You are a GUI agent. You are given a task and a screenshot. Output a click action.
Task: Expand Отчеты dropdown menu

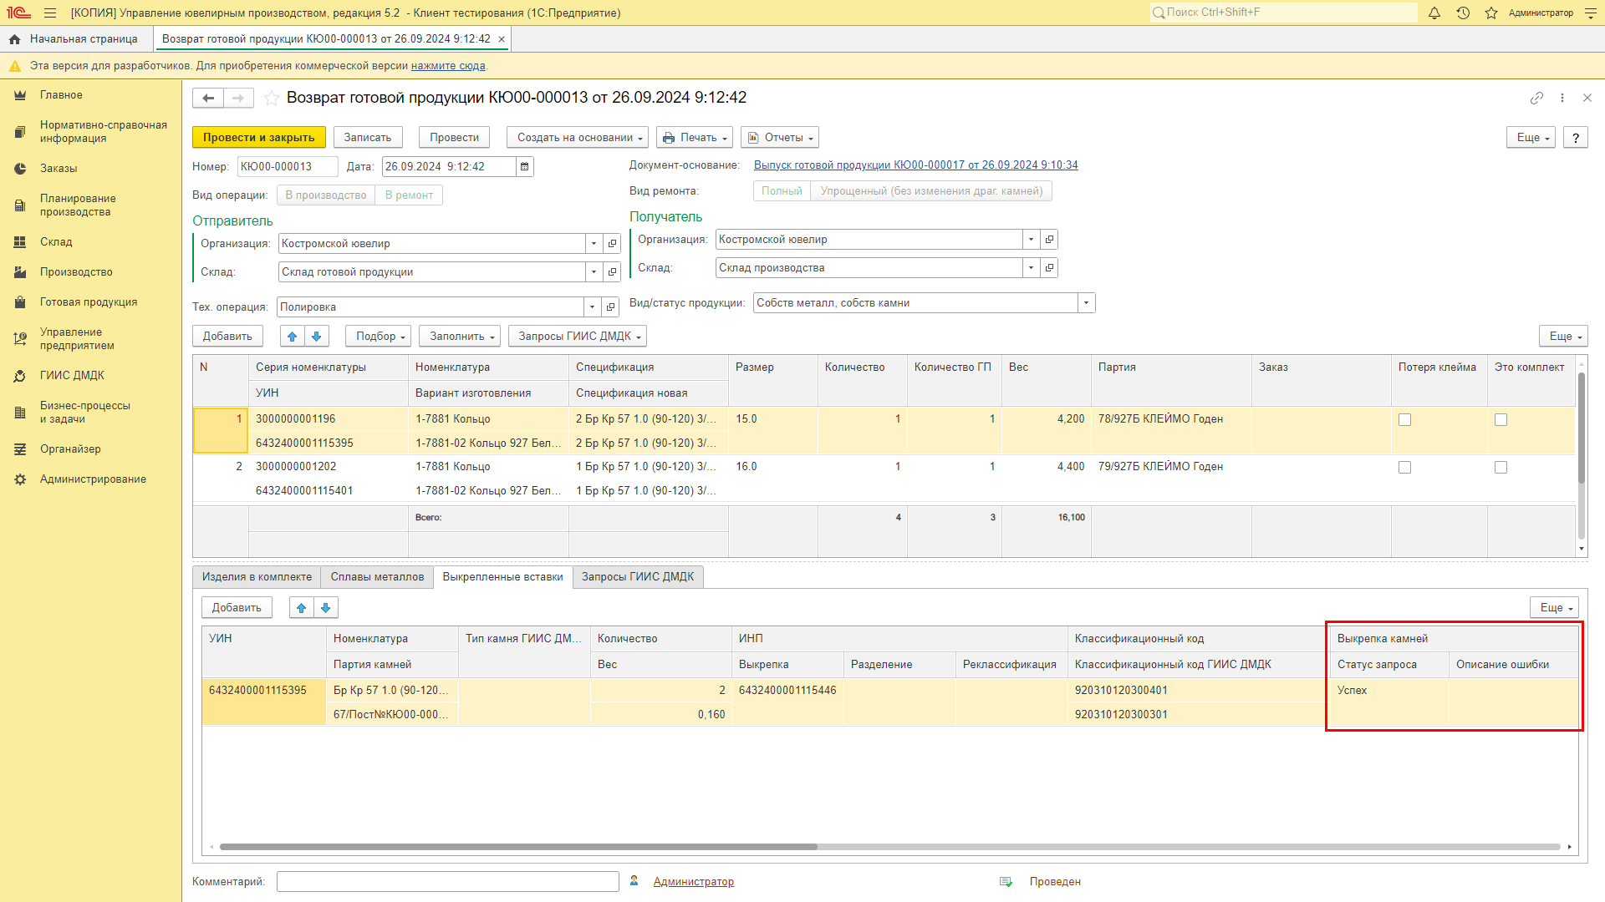pos(780,138)
